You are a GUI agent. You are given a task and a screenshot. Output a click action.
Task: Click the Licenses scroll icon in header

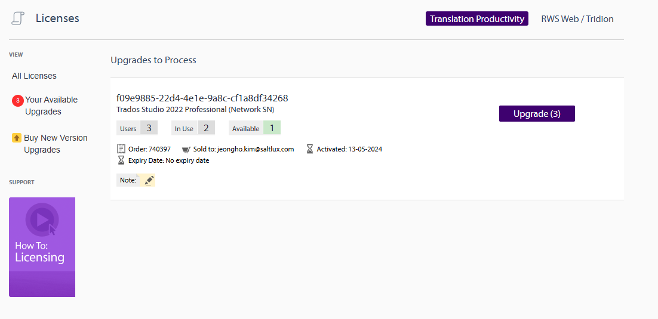[17, 18]
